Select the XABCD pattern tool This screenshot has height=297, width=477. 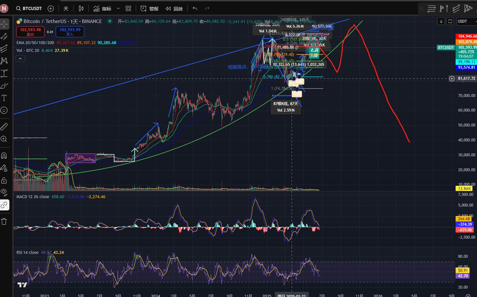4,60
